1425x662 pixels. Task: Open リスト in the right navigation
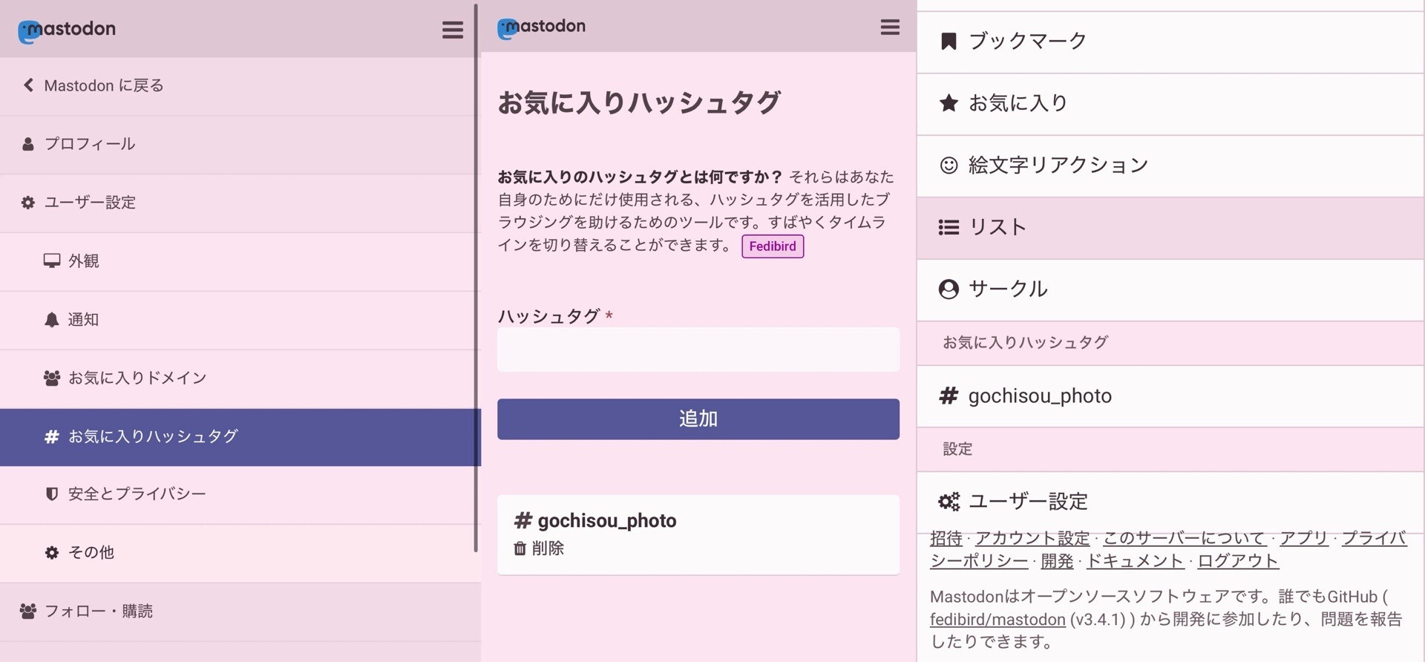[997, 227]
